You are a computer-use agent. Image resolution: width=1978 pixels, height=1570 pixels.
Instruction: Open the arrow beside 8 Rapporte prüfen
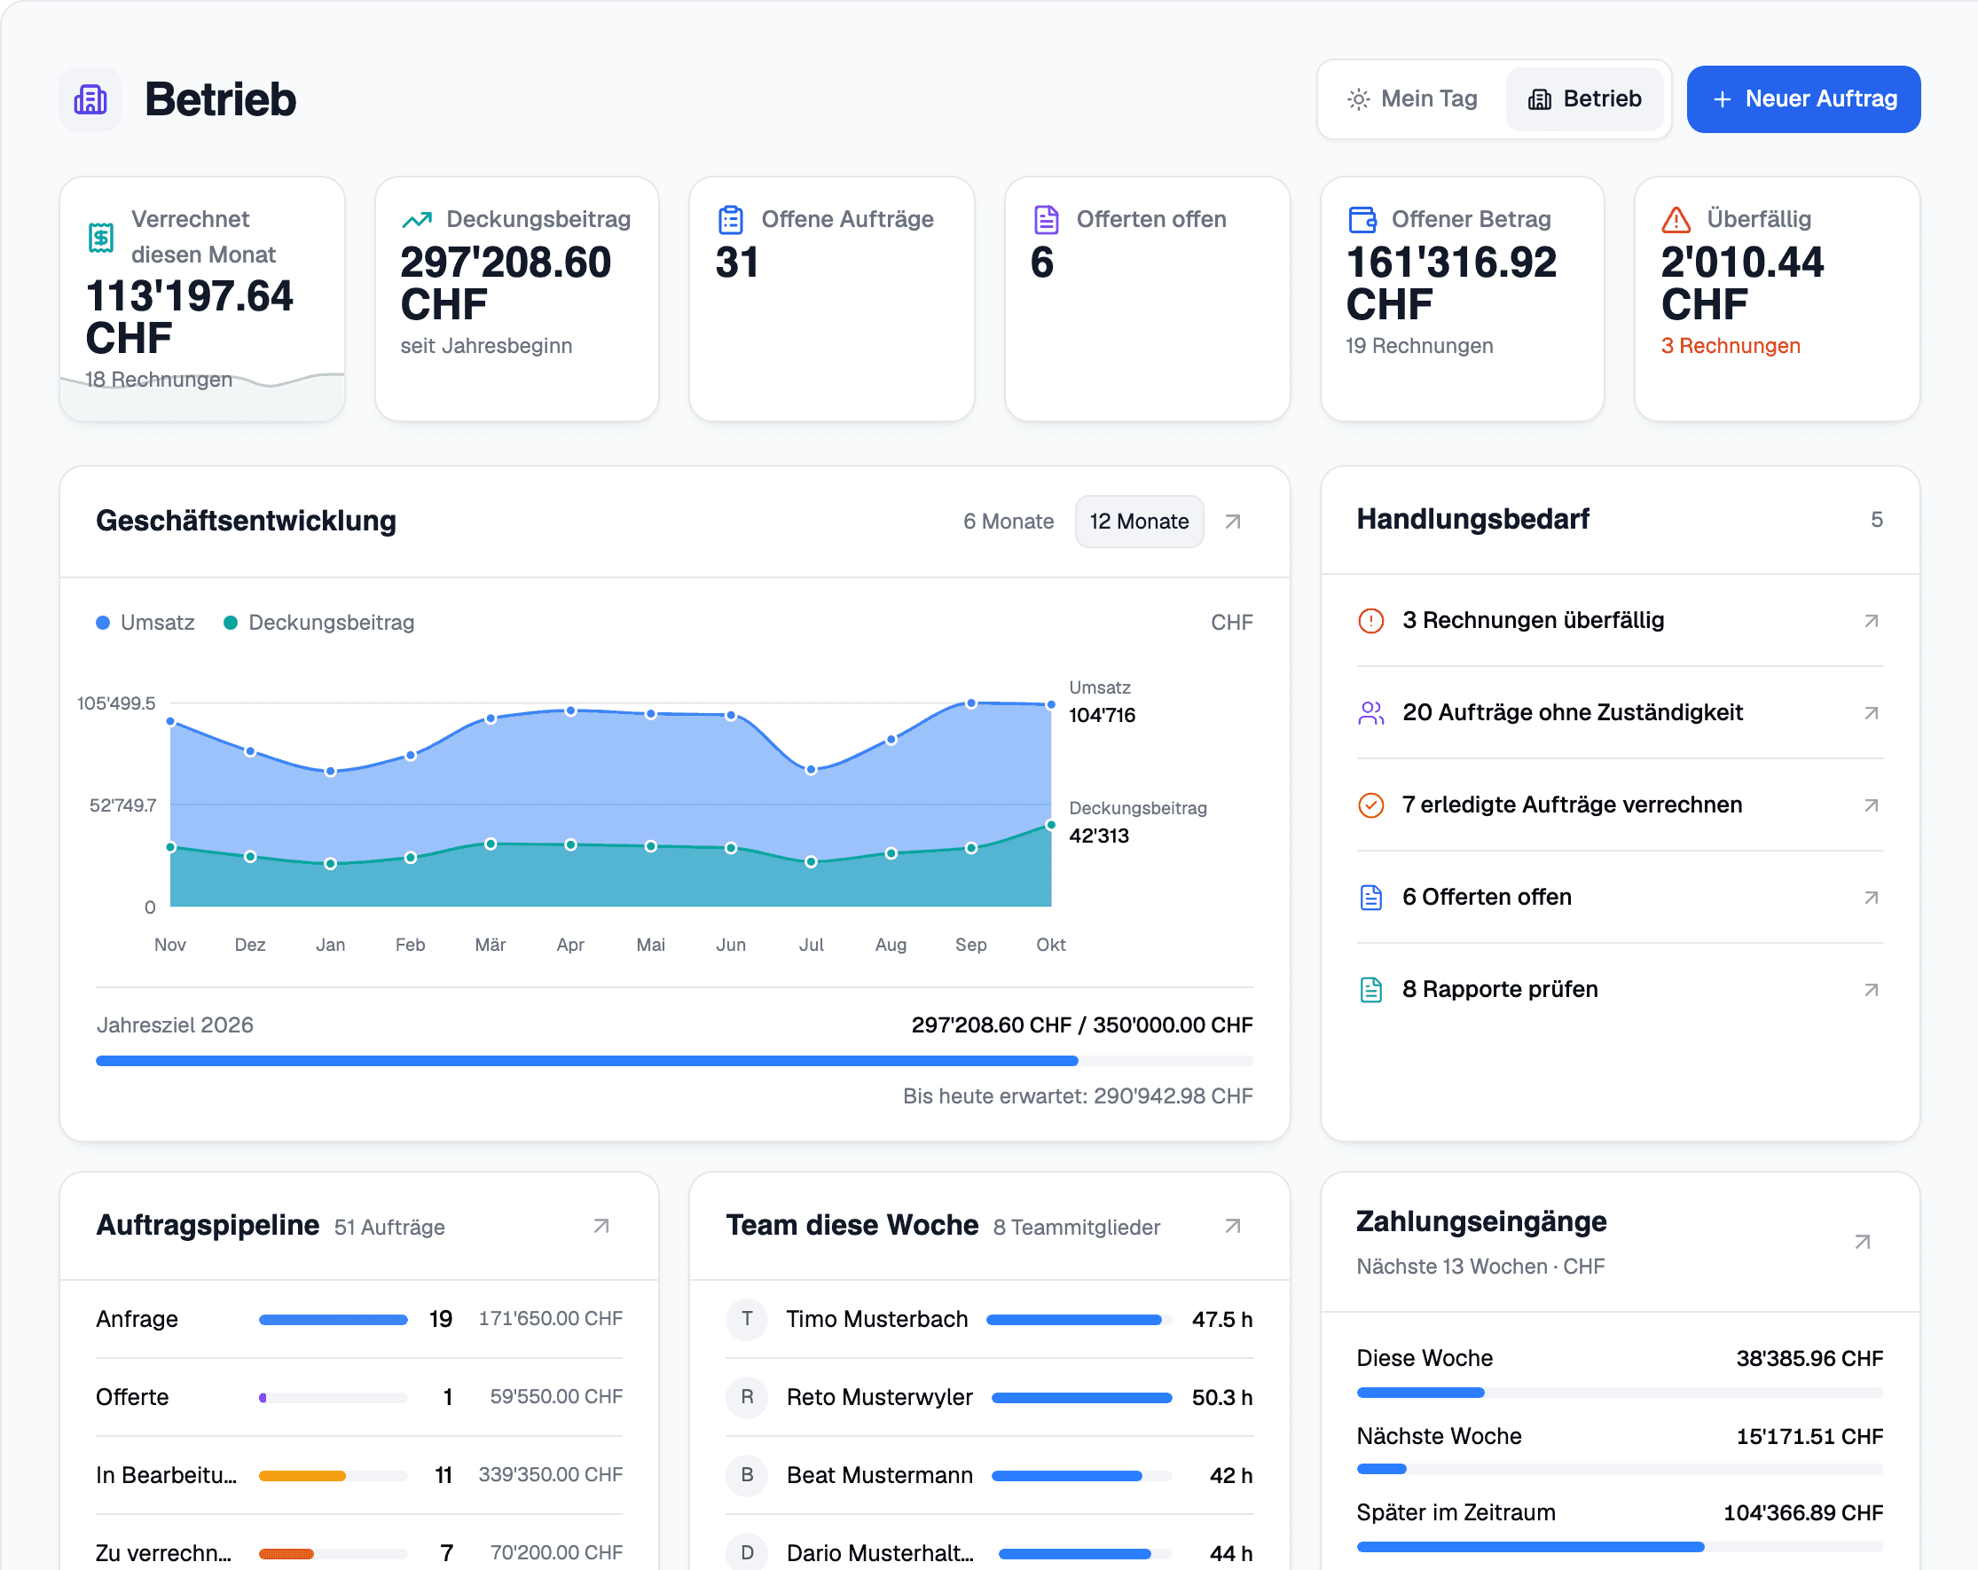pyautogui.click(x=1871, y=989)
